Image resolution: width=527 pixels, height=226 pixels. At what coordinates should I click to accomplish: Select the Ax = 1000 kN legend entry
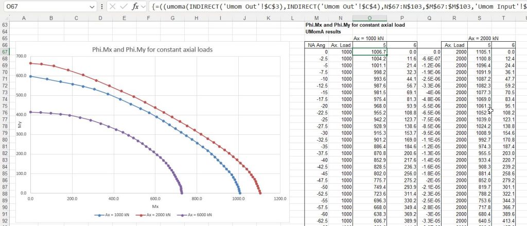click(112, 214)
